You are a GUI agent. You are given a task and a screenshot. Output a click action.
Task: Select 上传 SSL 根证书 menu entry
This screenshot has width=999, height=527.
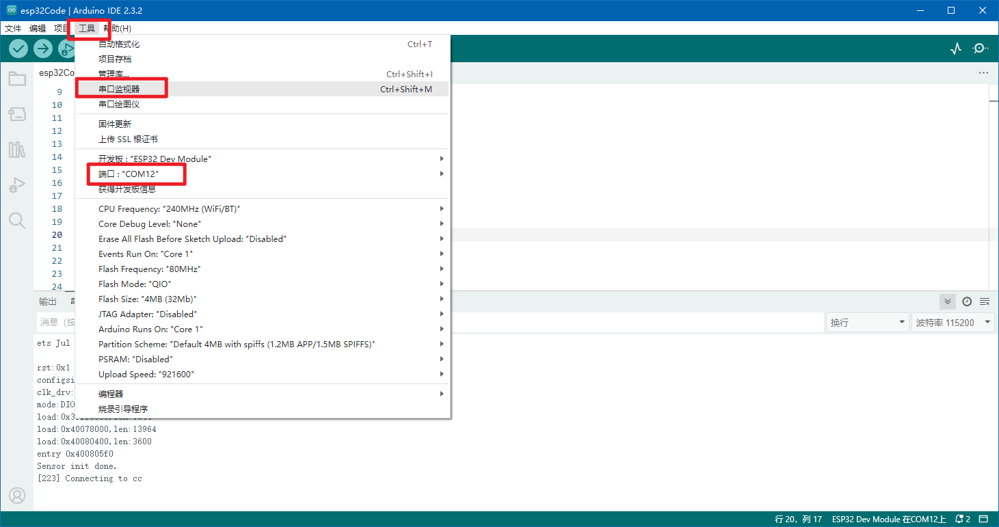coord(262,139)
